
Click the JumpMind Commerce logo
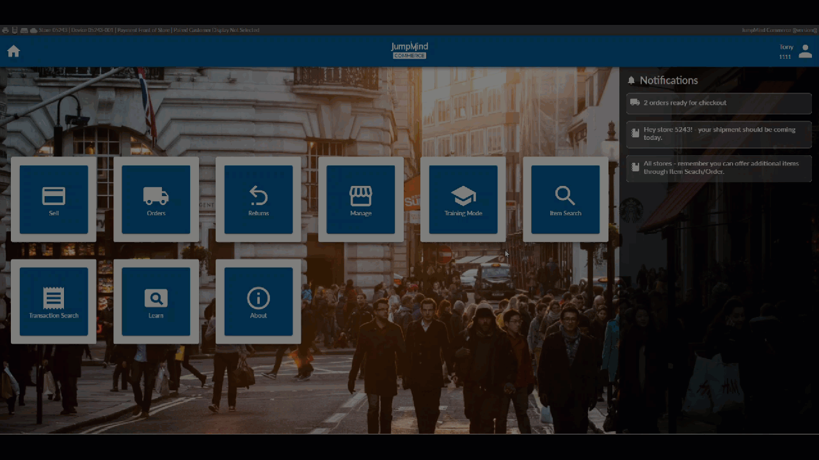[409, 50]
